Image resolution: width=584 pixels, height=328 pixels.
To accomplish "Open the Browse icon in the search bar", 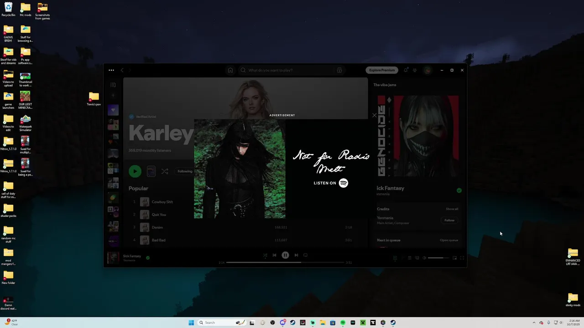I will pyautogui.click(x=339, y=70).
